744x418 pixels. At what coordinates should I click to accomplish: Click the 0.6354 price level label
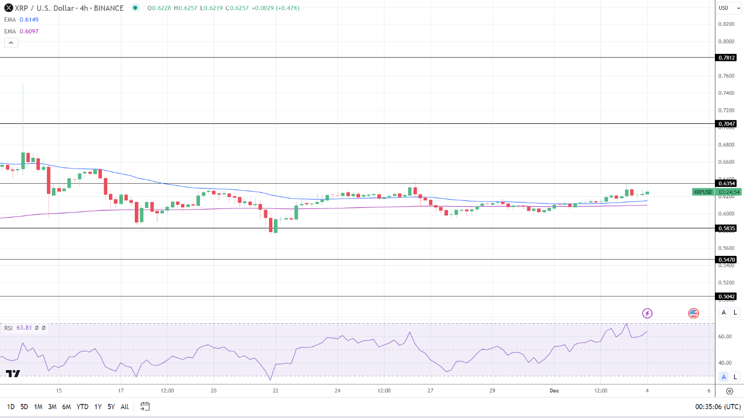727,183
